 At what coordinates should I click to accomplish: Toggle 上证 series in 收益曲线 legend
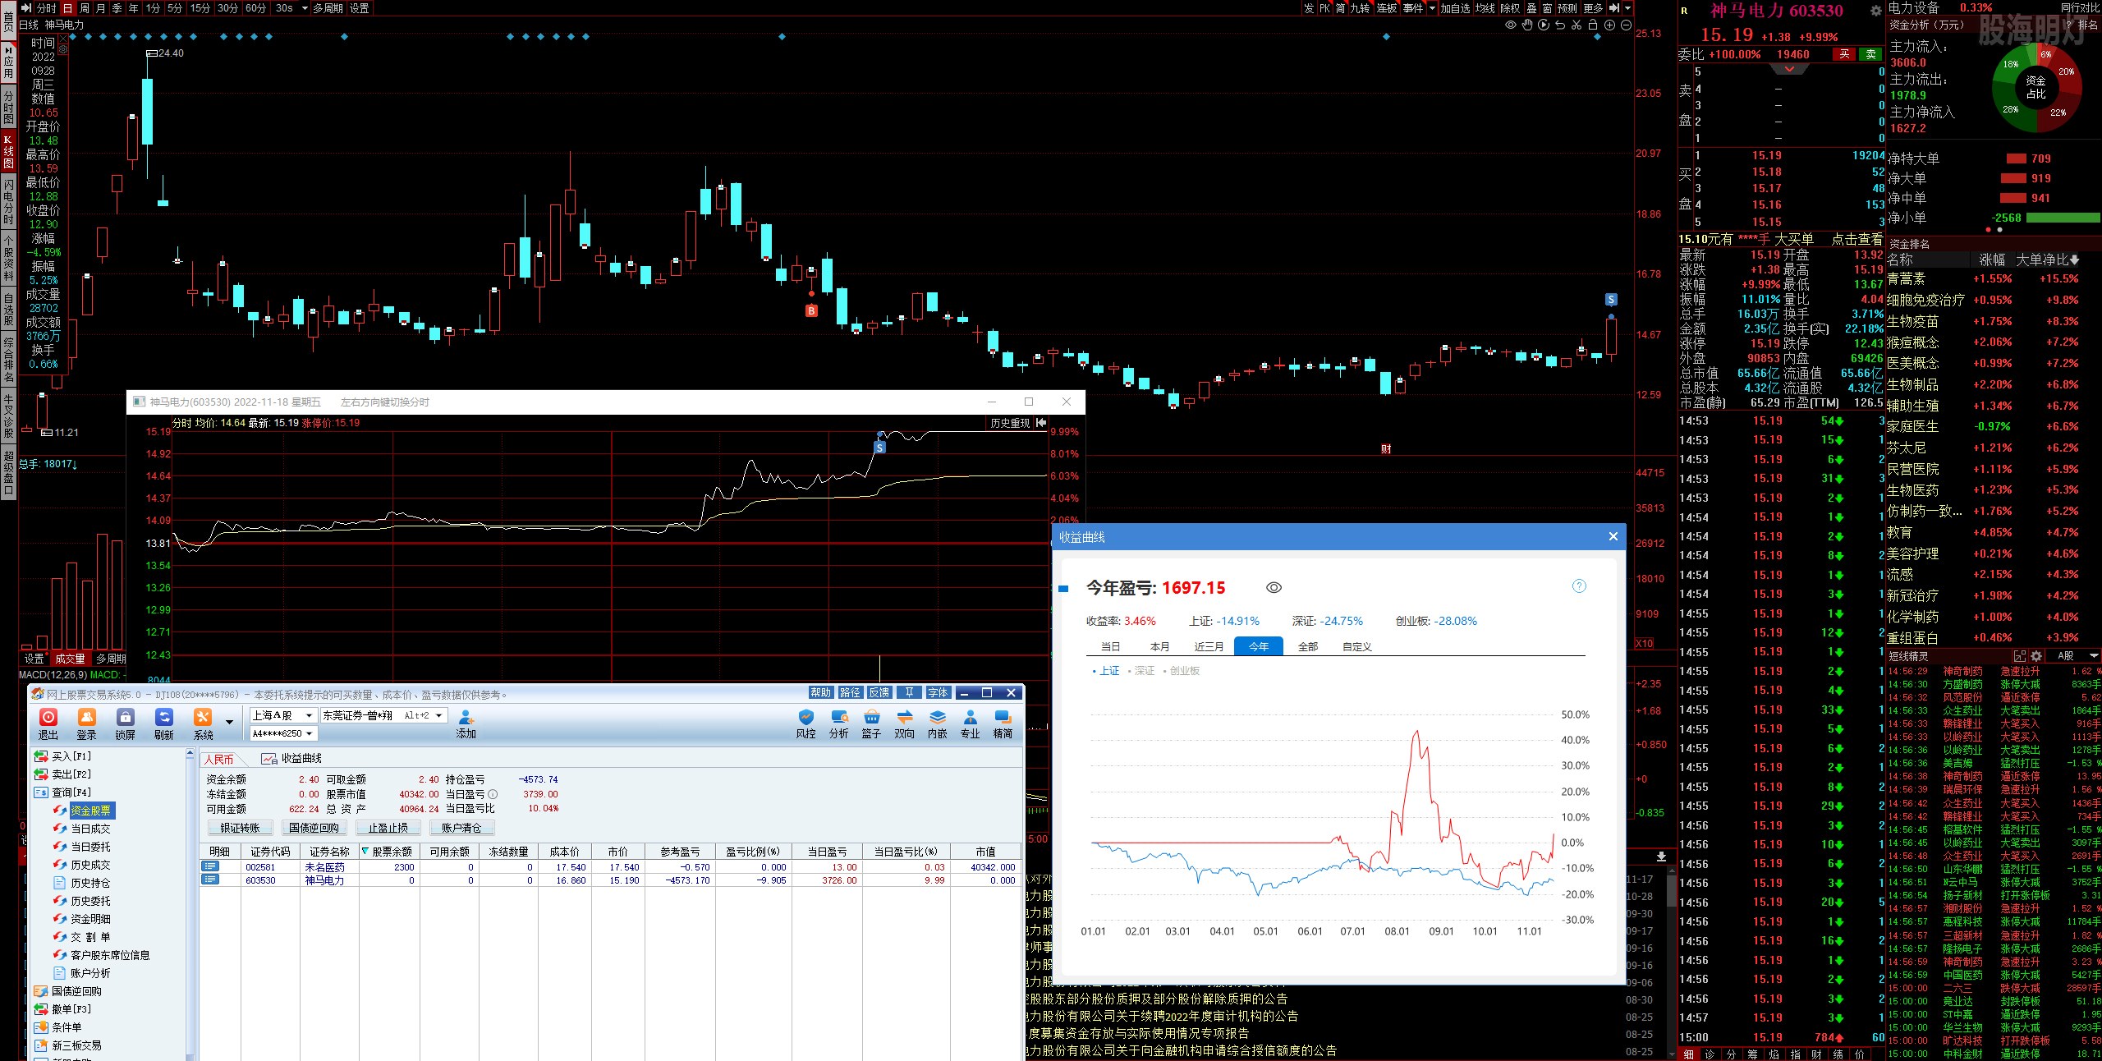pos(1106,671)
